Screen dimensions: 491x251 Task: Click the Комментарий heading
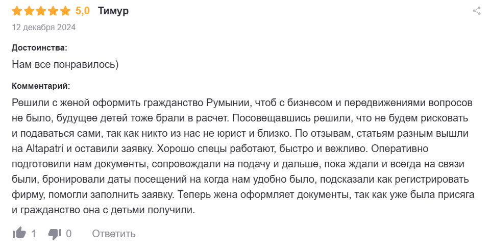pos(41,86)
